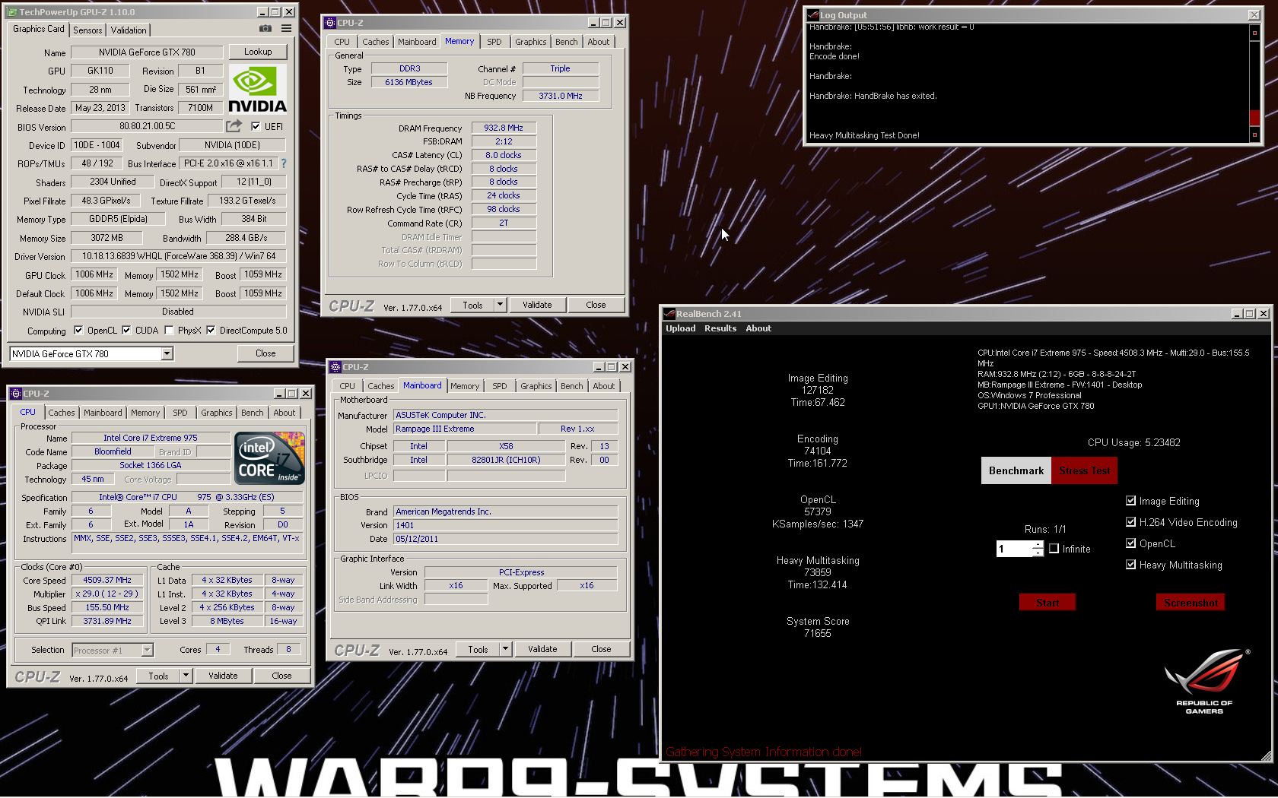1278x798 pixels.
Task: Toggle the DirectCompute 5.0 checkbox
Action: click(211, 331)
